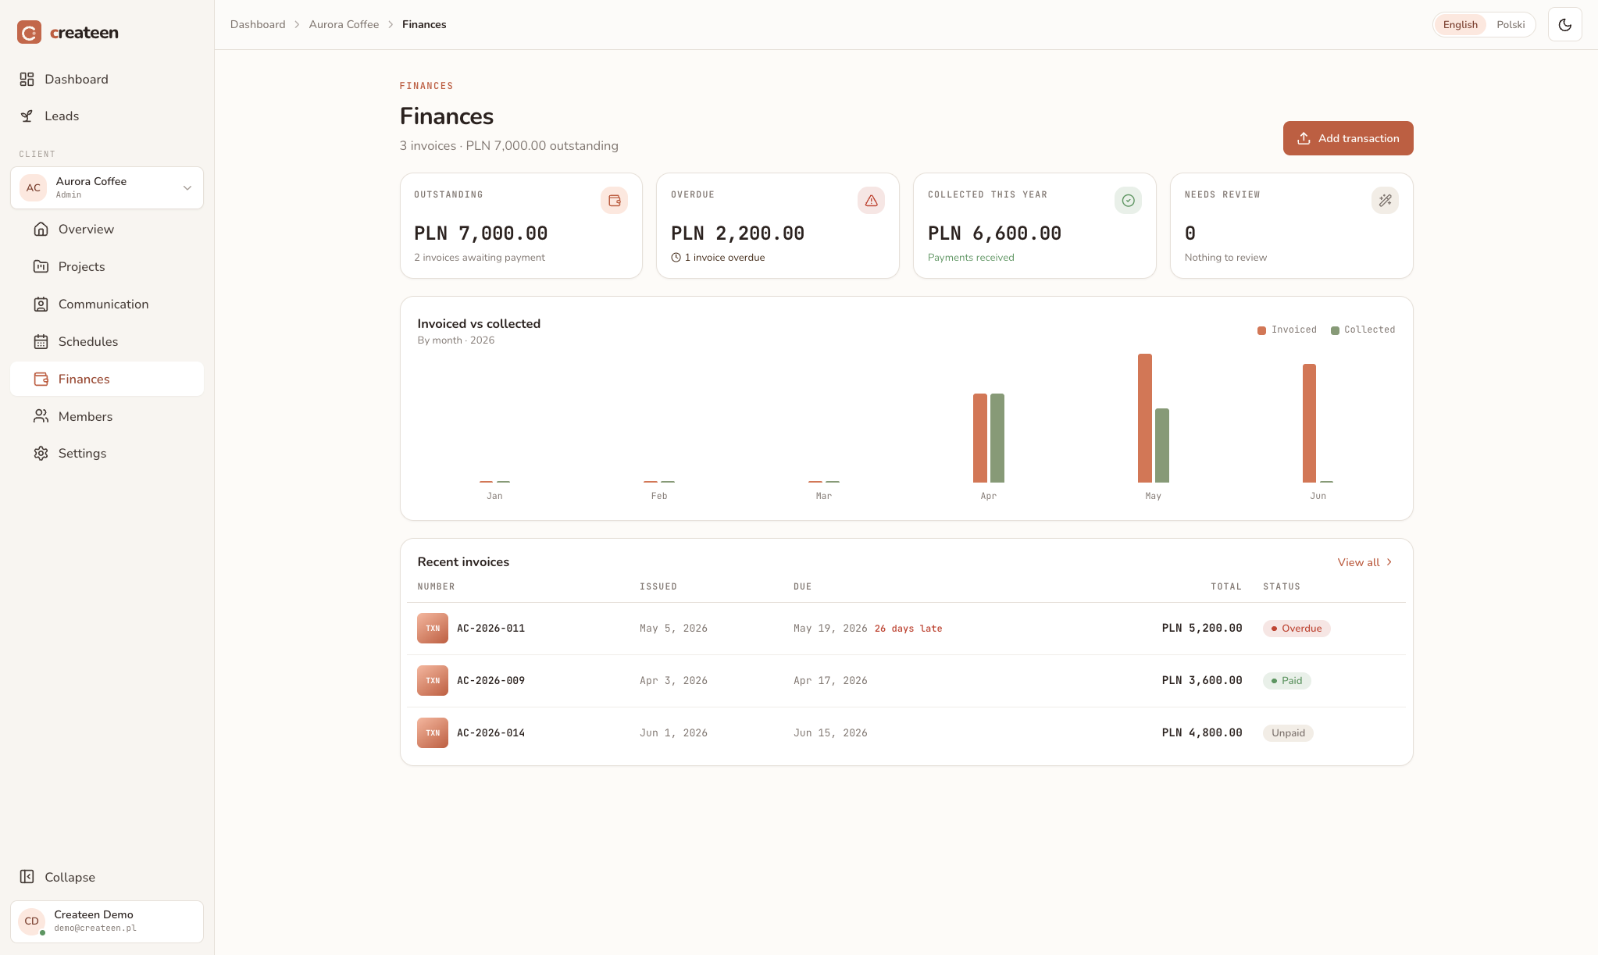Open the Leads page
The height and width of the screenshot is (955, 1598).
point(106,116)
